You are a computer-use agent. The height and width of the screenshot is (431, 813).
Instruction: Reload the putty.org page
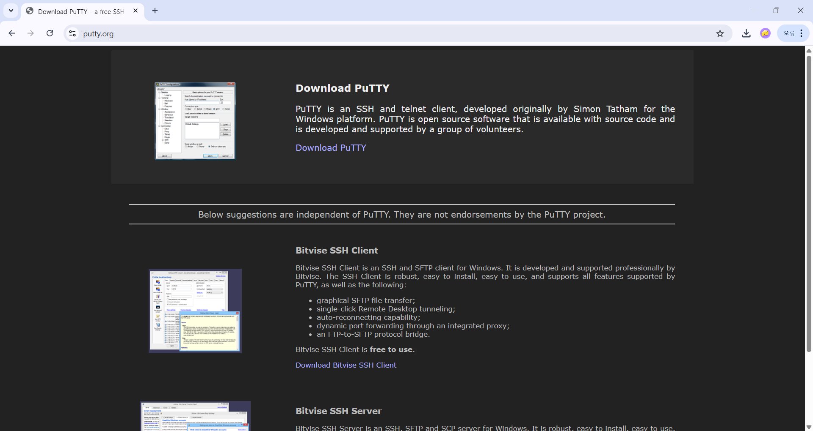pos(50,33)
